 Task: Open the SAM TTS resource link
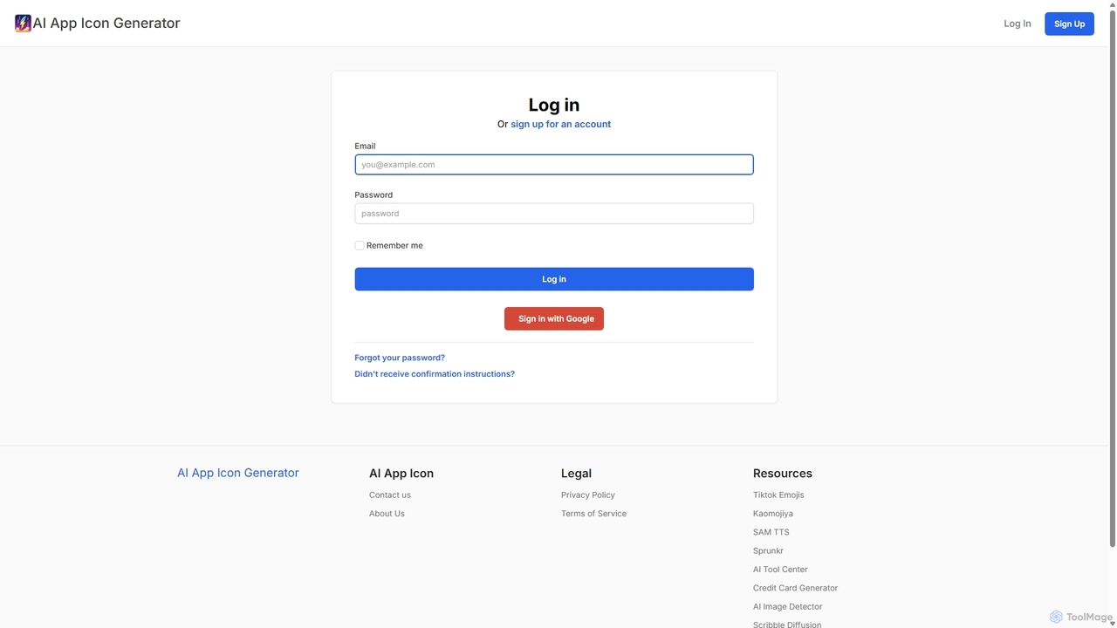(771, 532)
